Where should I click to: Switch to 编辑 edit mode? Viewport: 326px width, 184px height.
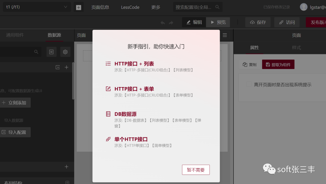click(x=194, y=22)
